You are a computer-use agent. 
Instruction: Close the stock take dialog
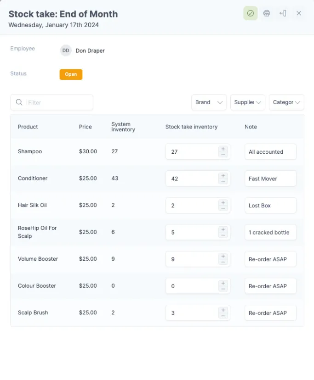click(x=299, y=13)
